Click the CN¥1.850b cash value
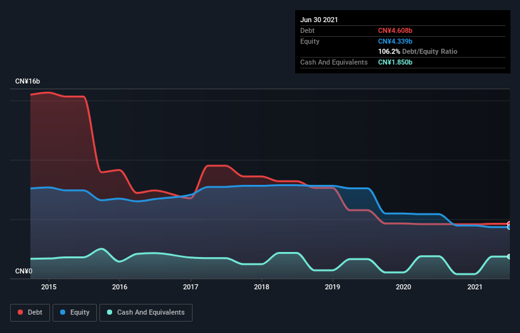Screen dimensions: 520x333 pyautogui.click(x=395, y=62)
